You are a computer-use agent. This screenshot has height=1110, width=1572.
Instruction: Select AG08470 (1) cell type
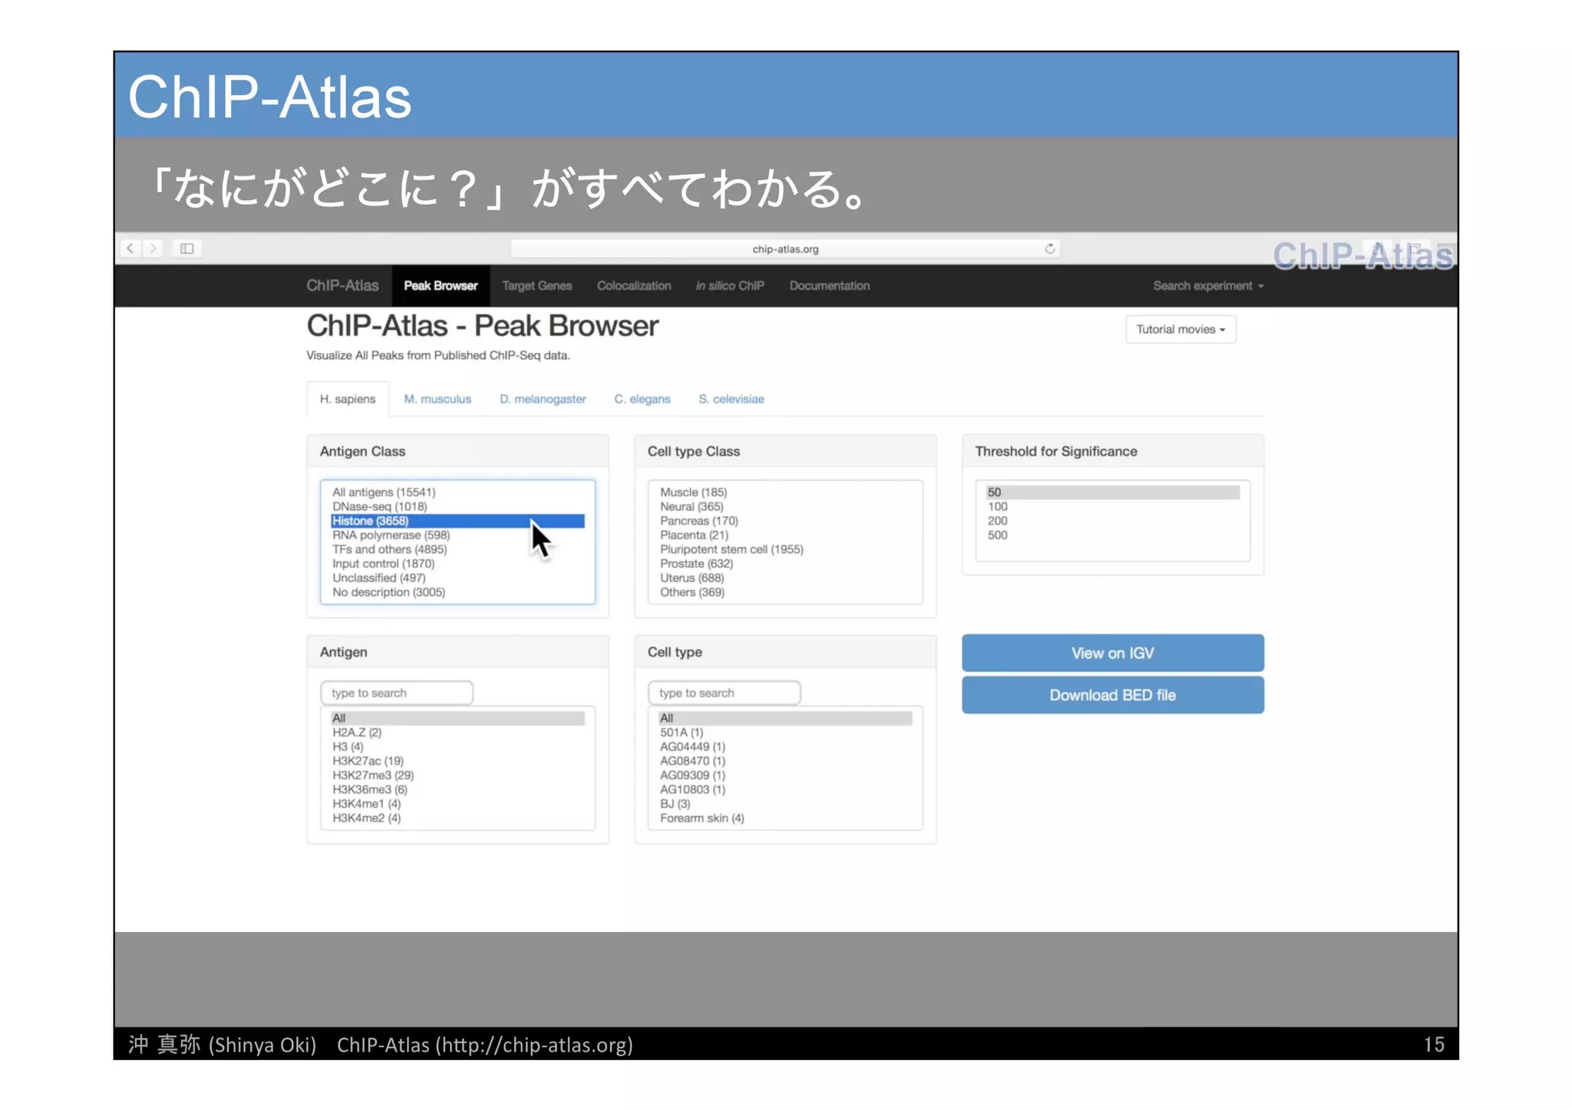(785, 761)
